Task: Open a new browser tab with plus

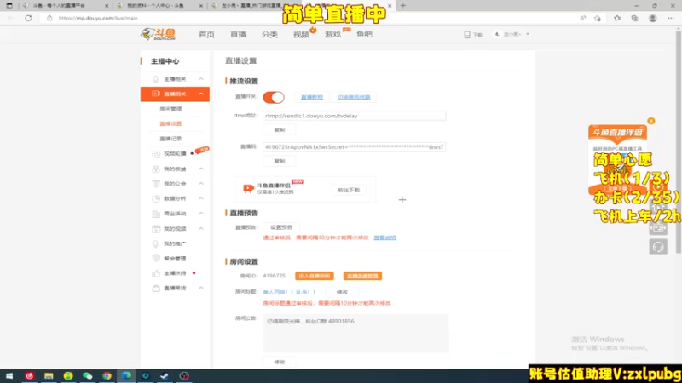Action: [402, 6]
